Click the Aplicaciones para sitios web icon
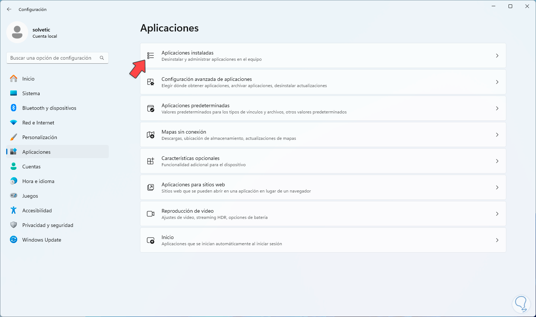This screenshot has height=317, width=536. pyautogui.click(x=151, y=187)
